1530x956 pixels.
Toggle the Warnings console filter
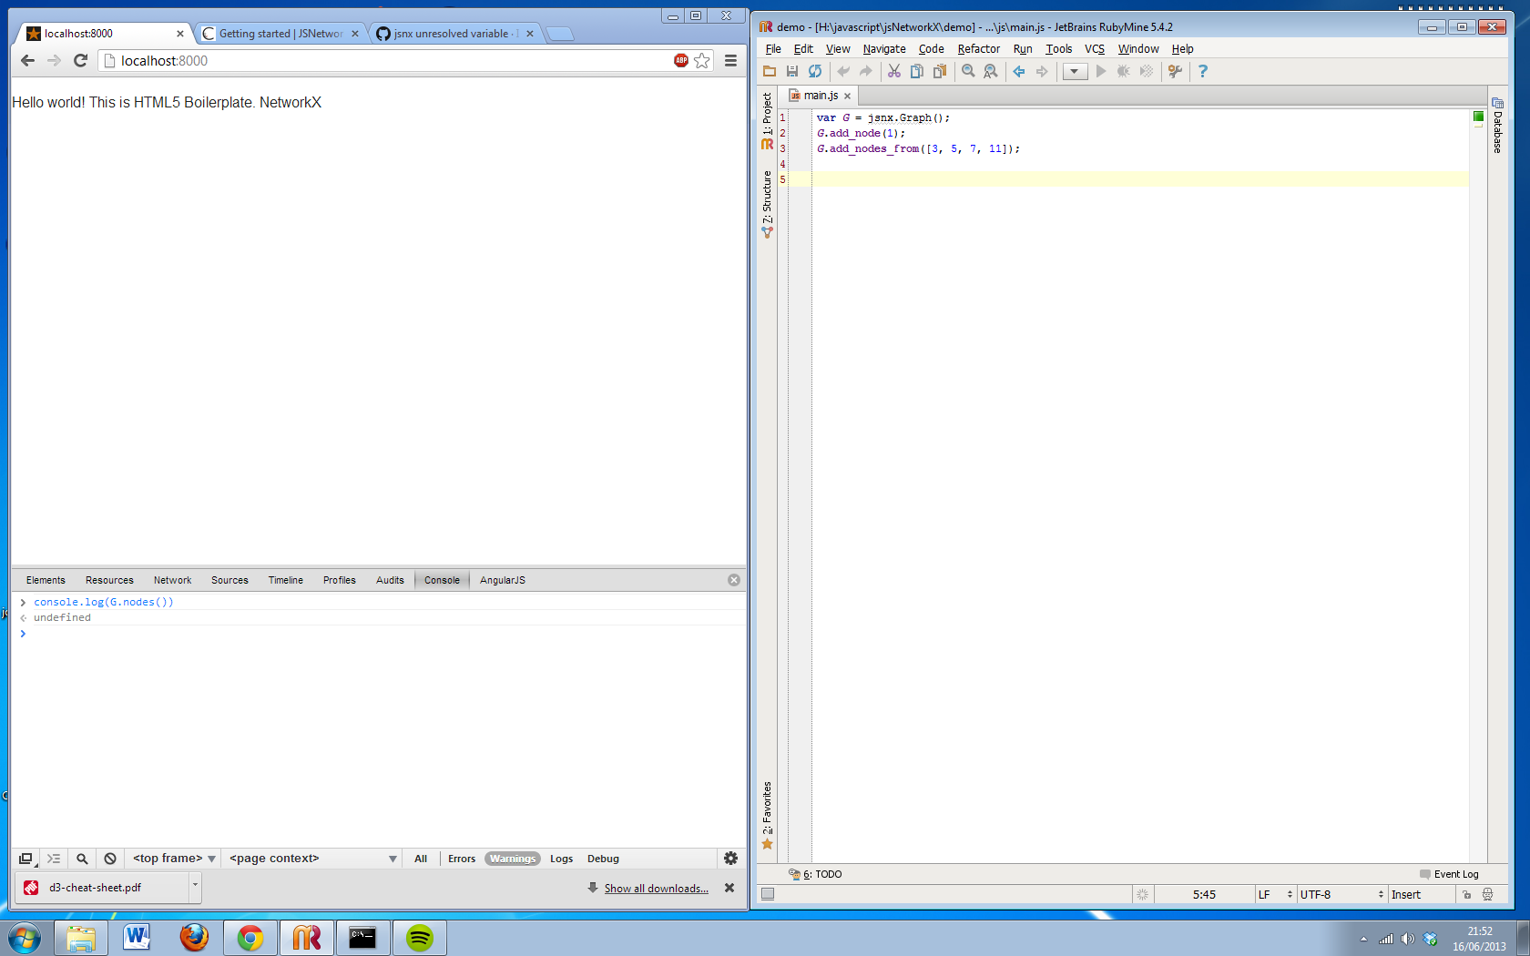click(x=513, y=859)
